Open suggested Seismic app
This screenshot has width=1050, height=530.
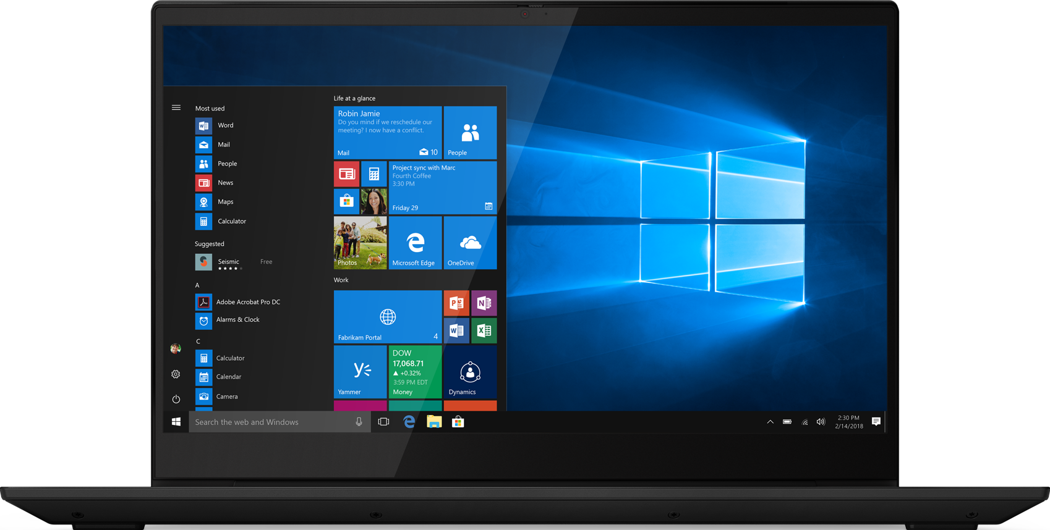click(x=218, y=262)
